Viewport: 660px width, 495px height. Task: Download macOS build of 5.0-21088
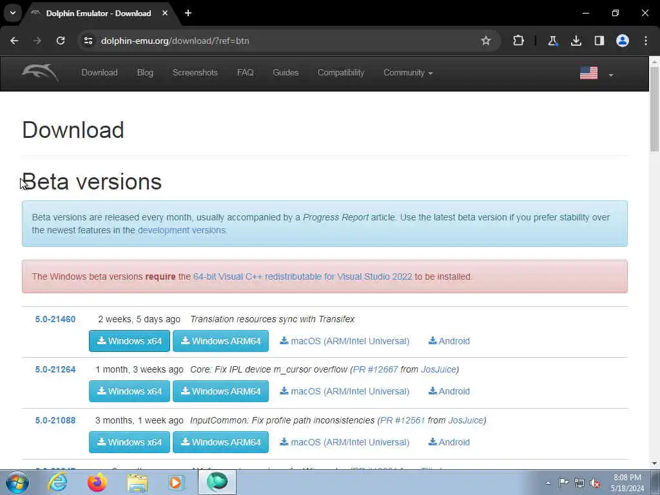(x=345, y=442)
